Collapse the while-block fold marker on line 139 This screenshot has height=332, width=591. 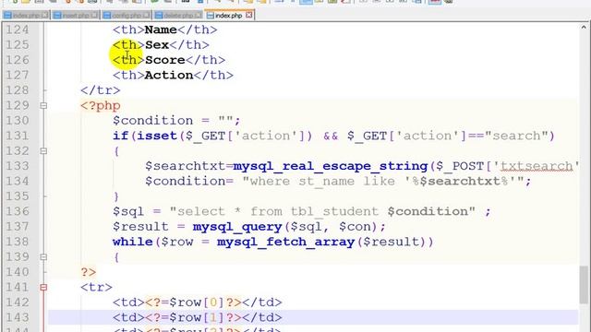coord(43,257)
